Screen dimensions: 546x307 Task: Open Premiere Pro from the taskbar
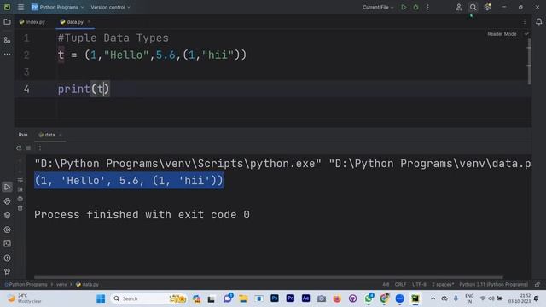(x=290, y=298)
